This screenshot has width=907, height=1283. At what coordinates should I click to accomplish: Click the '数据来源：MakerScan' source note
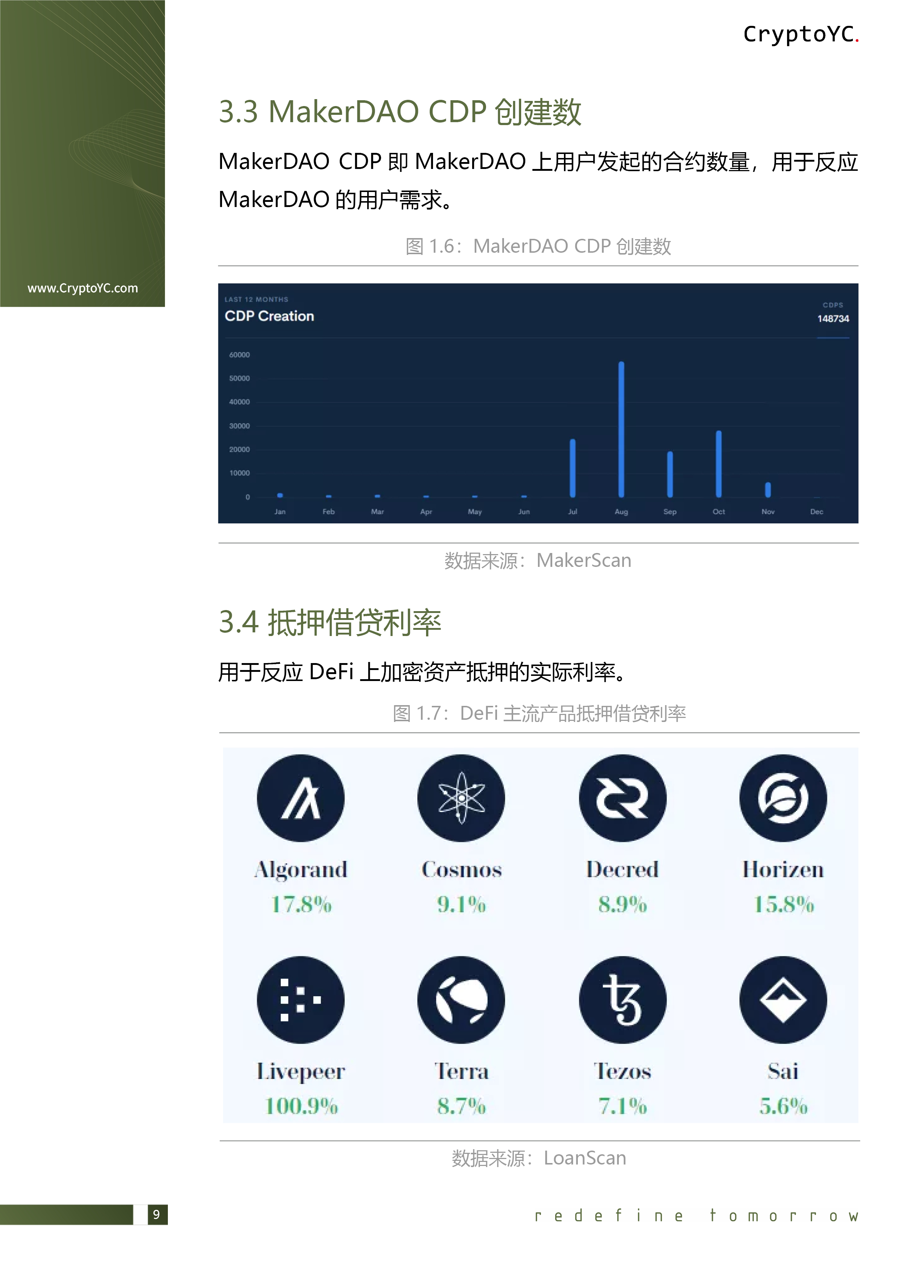tap(538, 560)
